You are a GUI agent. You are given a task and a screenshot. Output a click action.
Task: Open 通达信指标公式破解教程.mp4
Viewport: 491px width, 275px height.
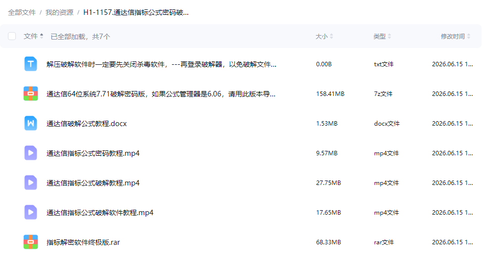coord(93,183)
